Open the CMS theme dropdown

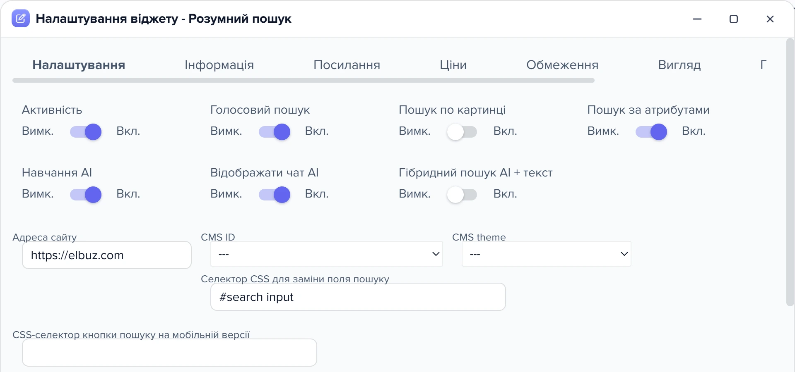click(547, 254)
